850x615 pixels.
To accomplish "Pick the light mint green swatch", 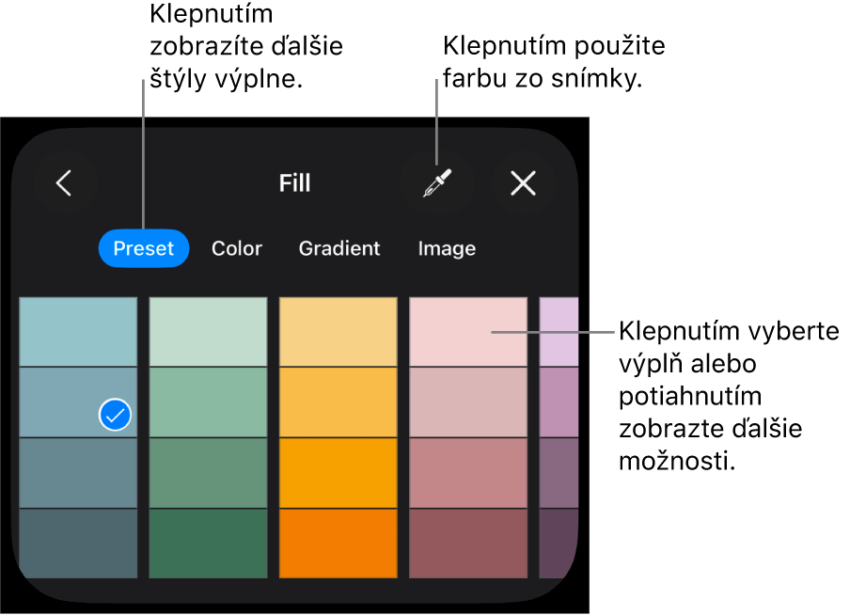I will coord(208,332).
